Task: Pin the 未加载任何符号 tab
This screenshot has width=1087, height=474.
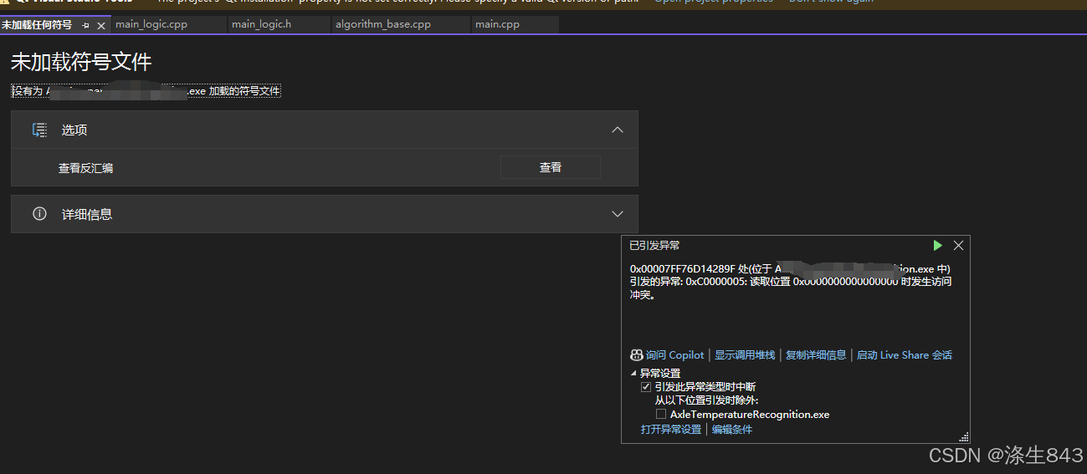Action: [x=85, y=25]
